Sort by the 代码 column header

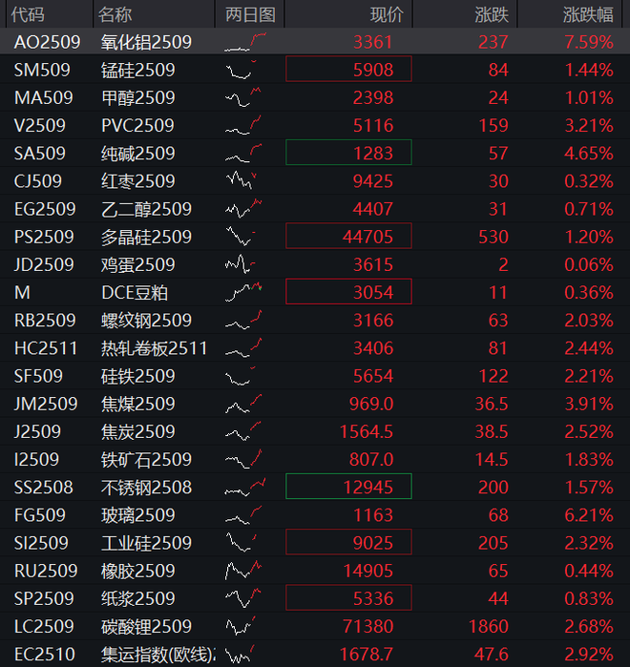28,14
